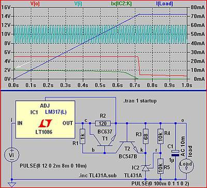207x188 pixels.
Task: Click the .inc TL431A.sub directive text
Action: 97,176
